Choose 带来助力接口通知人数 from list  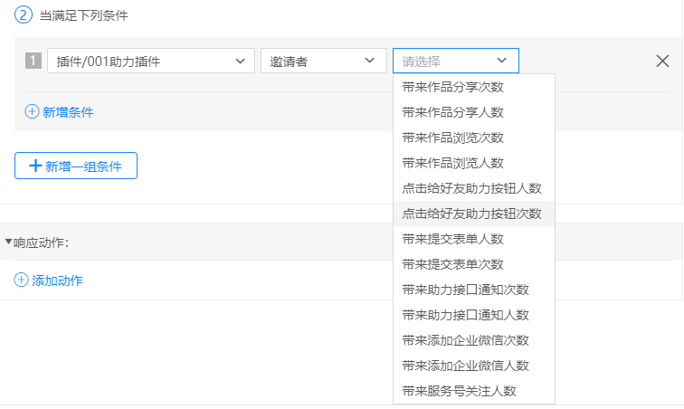coord(474,315)
